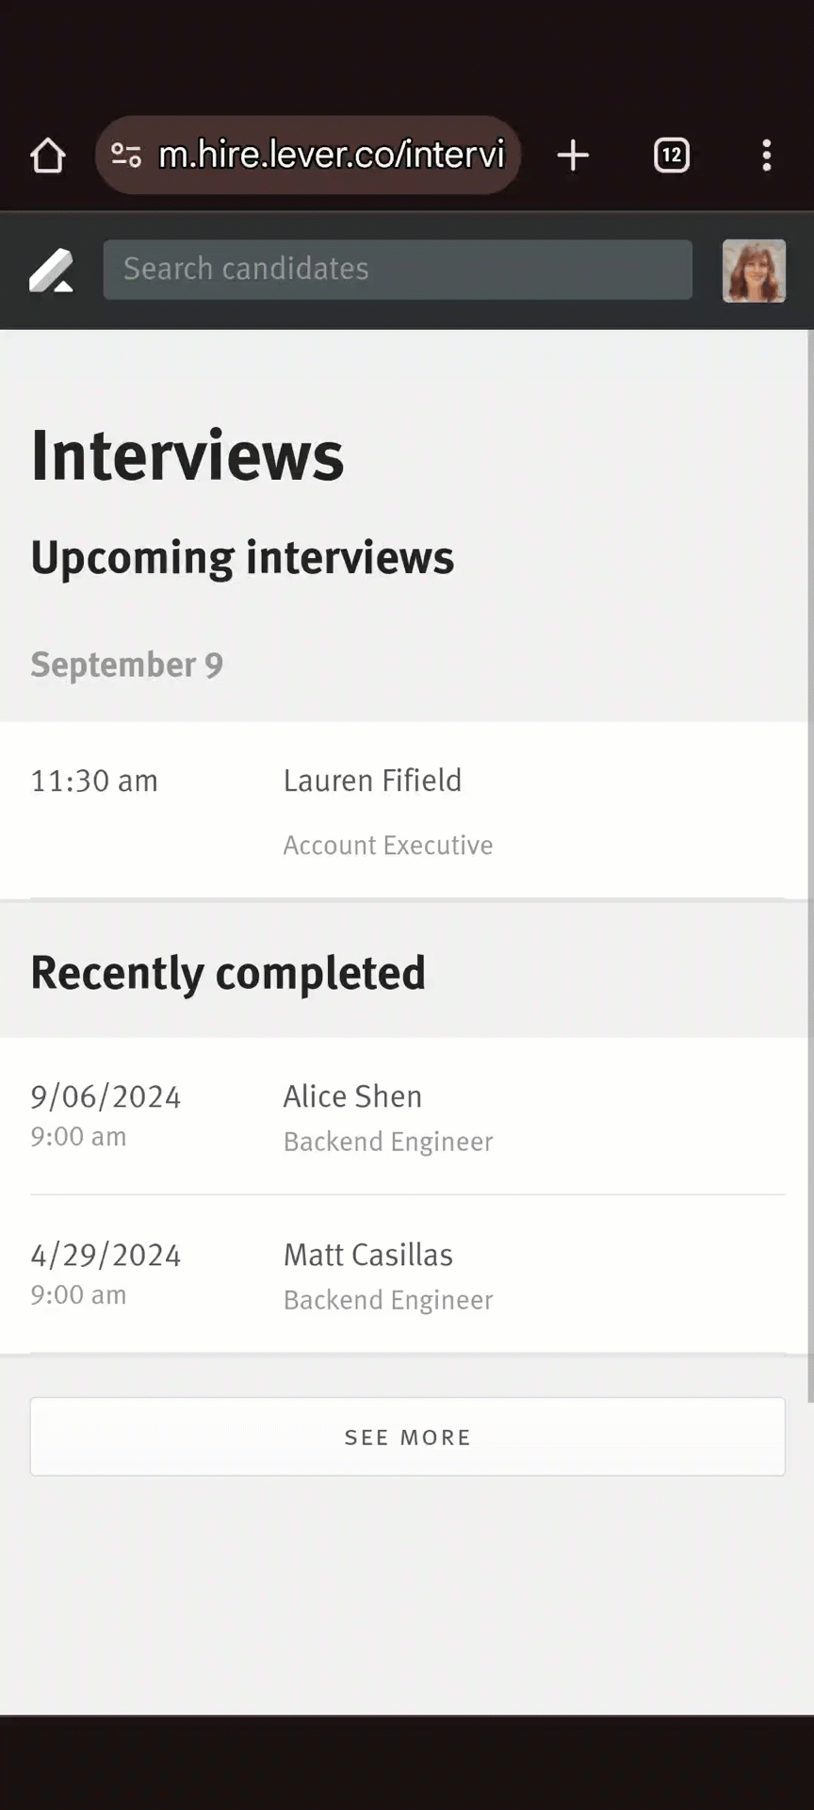This screenshot has height=1810, width=814.
Task: Tap the 4/29/2024 interview date
Action: point(106,1256)
